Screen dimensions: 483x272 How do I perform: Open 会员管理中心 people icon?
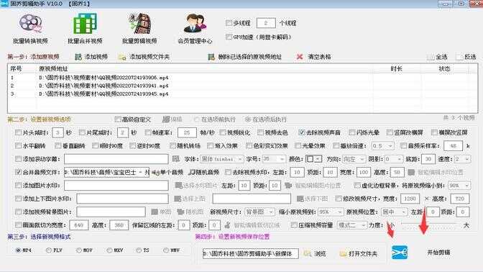tap(195, 24)
